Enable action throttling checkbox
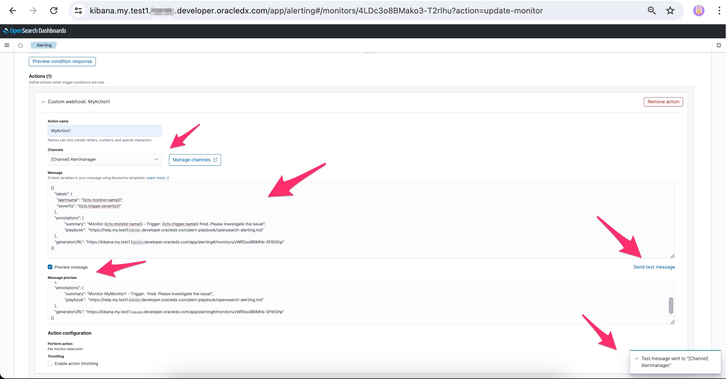The height and width of the screenshot is (379, 726). tap(50, 363)
